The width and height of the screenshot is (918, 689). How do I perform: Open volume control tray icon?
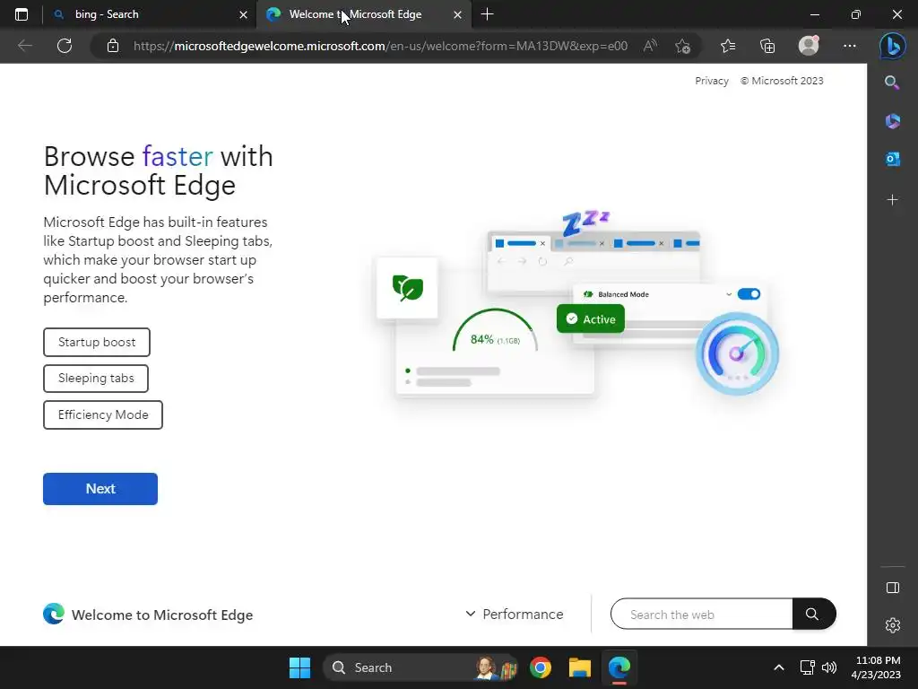pyautogui.click(x=829, y=667)
